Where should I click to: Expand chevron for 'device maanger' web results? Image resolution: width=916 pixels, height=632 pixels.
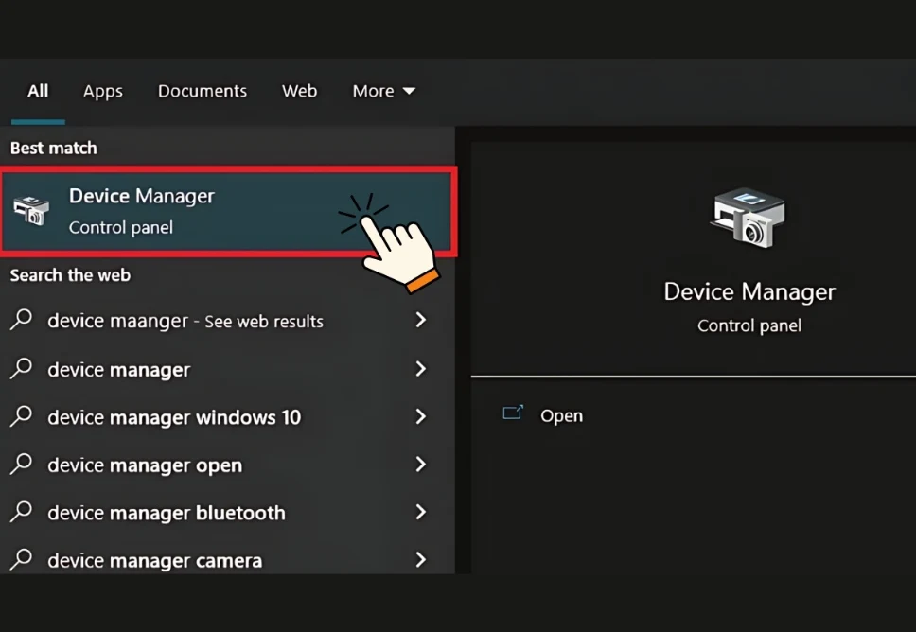click(420, 320)
